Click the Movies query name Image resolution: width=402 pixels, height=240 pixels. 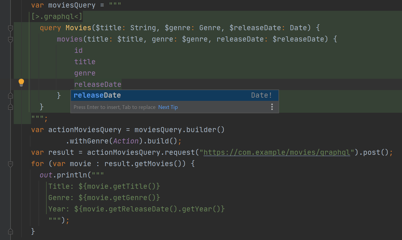click(x=78, y=28)
